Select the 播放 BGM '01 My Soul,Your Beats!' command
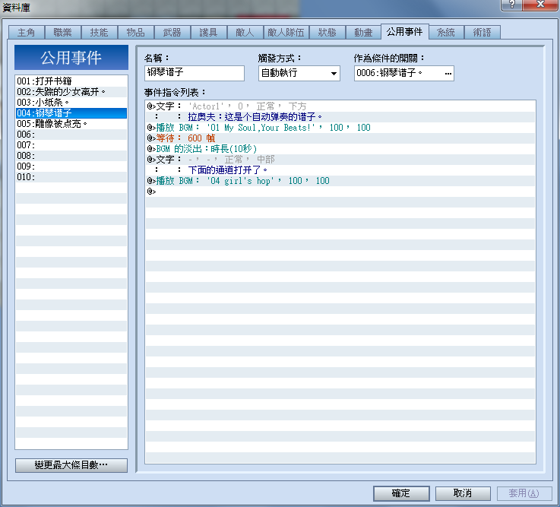Viewport: 560px width, 507px height. tap(340, 128)
